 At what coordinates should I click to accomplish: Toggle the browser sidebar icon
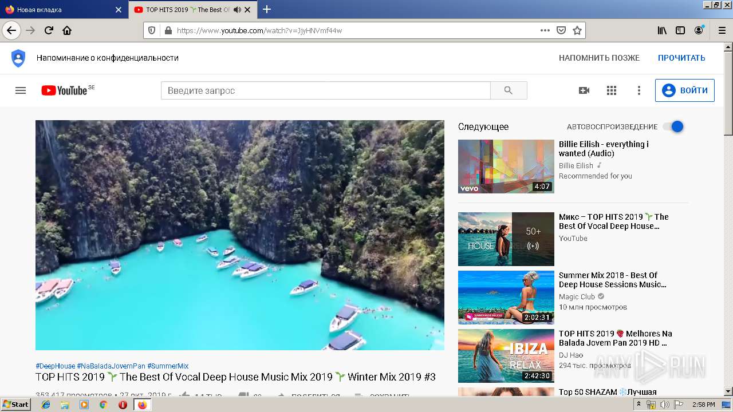point(680,30)
